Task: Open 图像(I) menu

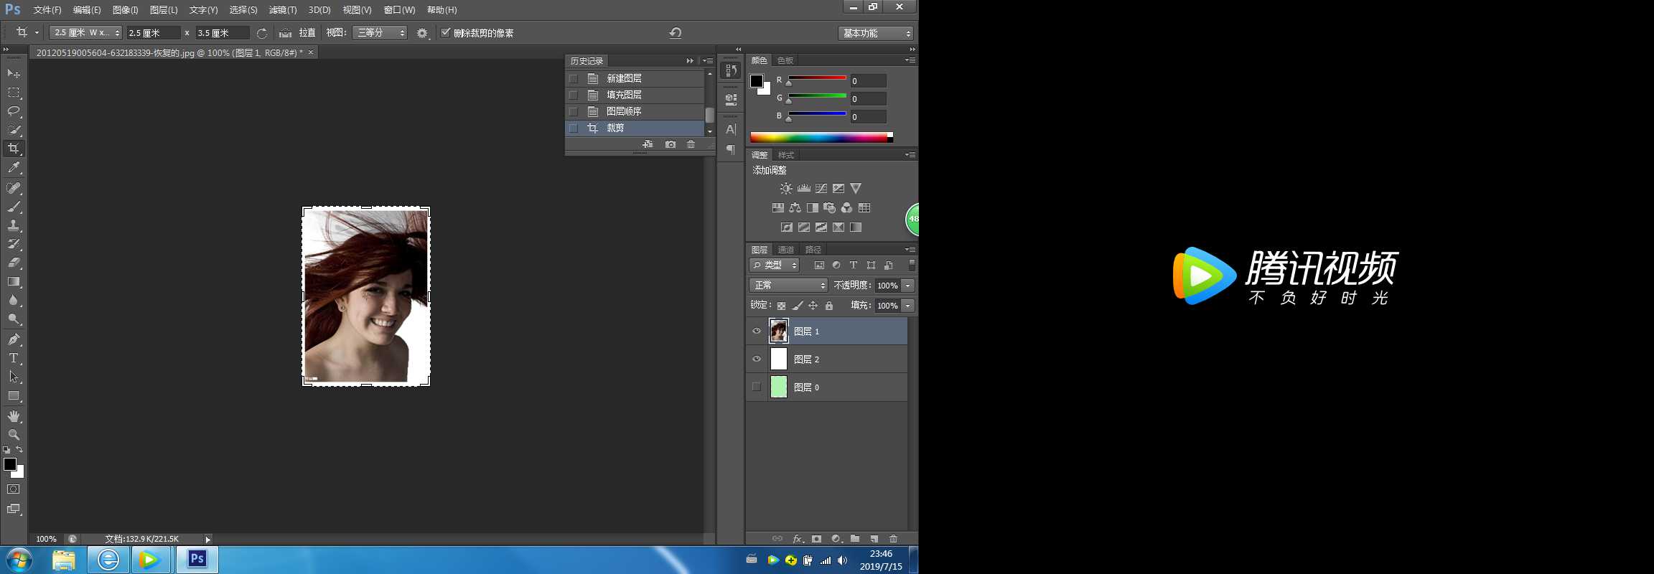Action: 125,10
